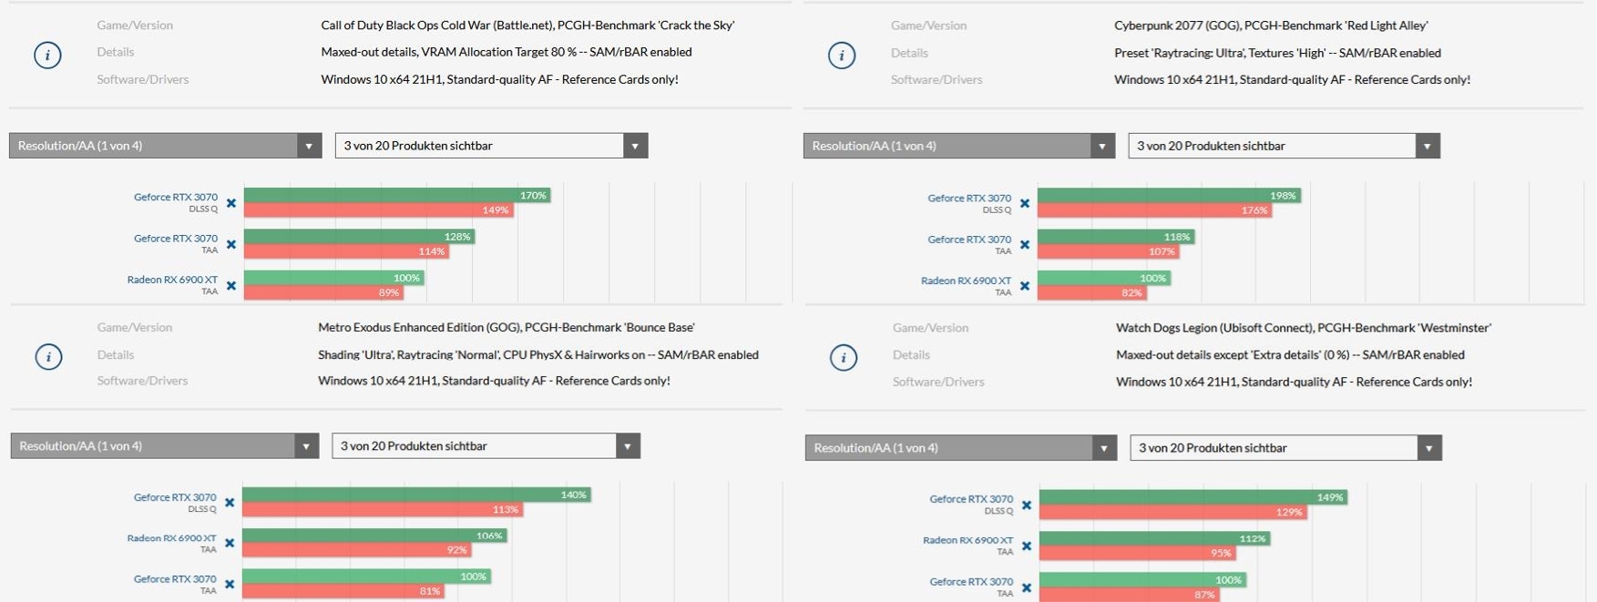The width and height of the screenshot is (1597, 602).
Task: Click Radeon RX 6900 XT link in Cyberpunk chart
Action: 966,281
